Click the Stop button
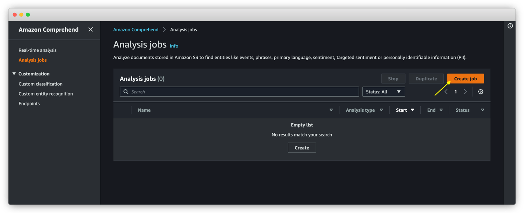The width and height of the screenshot is (524, 213). point(393,79)
